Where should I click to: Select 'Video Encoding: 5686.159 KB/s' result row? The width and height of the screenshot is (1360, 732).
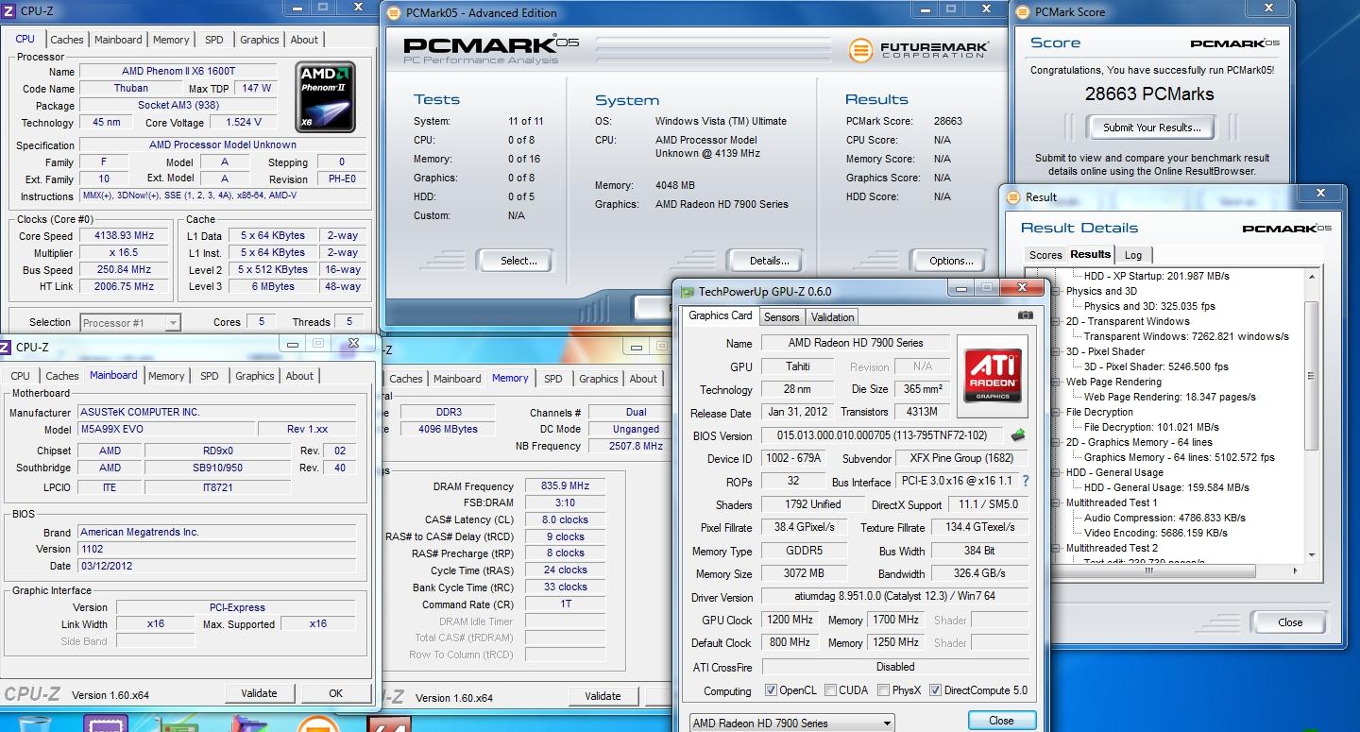pos(1156,533)
